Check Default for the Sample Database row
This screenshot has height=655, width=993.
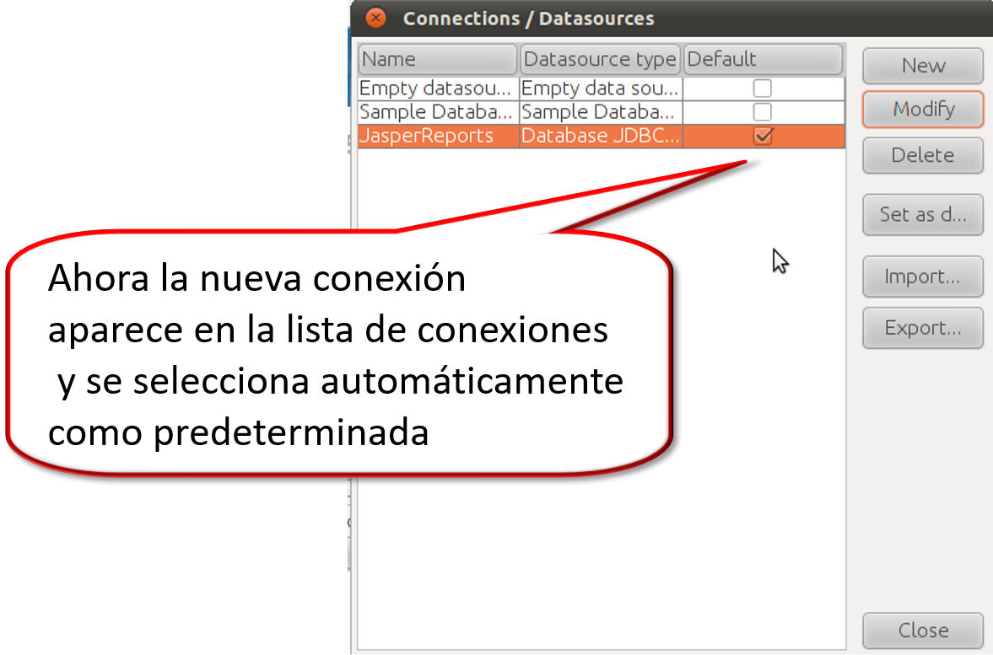763,112
